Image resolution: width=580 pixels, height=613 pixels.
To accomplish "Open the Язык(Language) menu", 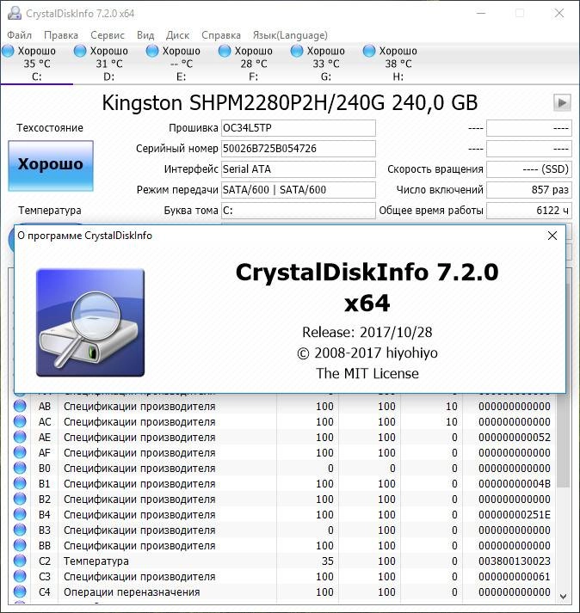I will [x=290, y=35].
